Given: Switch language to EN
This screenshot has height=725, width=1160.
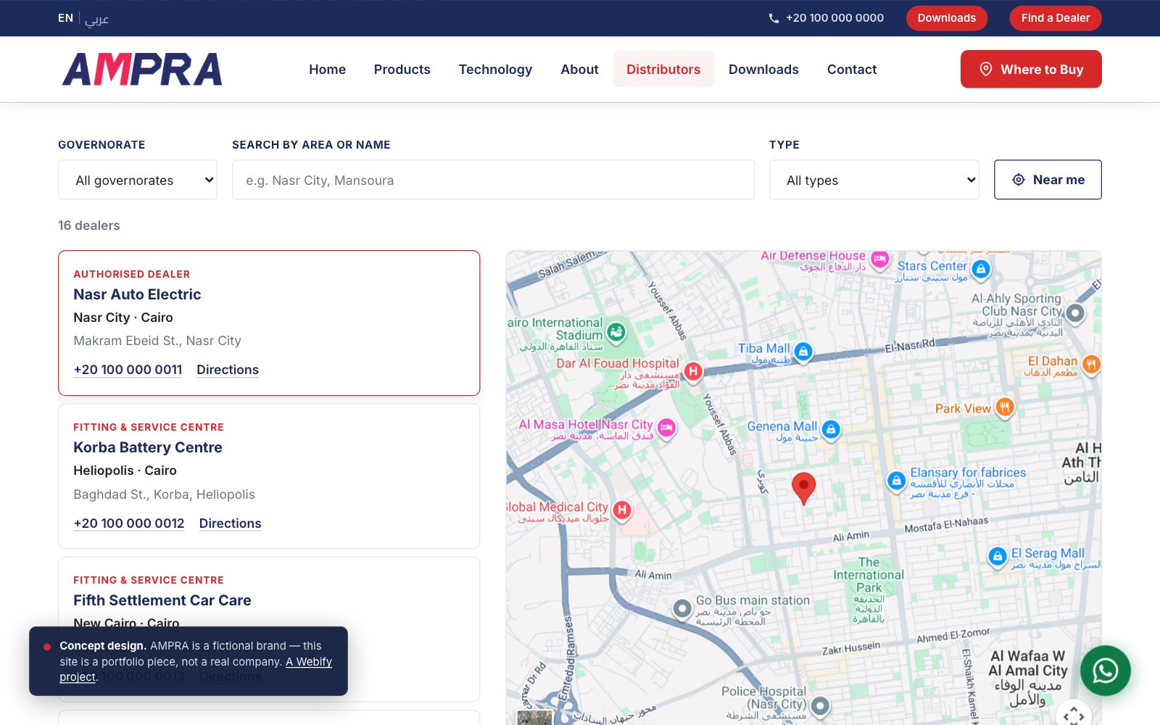Looking at the screenshot, I should point(65,18).
